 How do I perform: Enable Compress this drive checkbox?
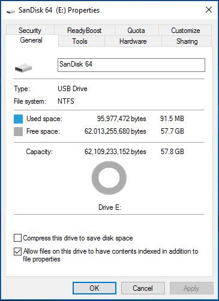tap(17, 238)
